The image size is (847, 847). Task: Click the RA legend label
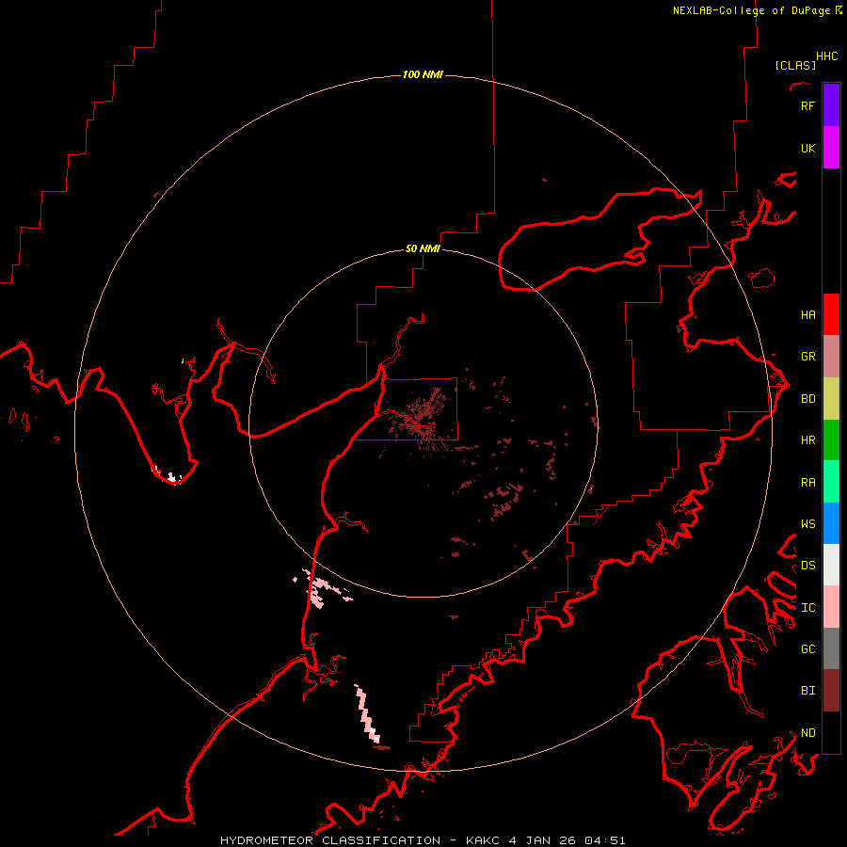point(807,483)
